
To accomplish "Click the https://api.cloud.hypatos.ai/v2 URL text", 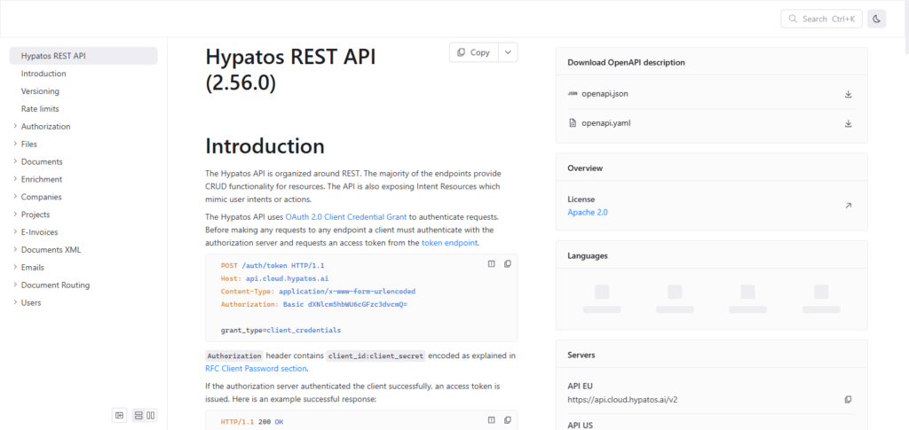I will point(622,399).
